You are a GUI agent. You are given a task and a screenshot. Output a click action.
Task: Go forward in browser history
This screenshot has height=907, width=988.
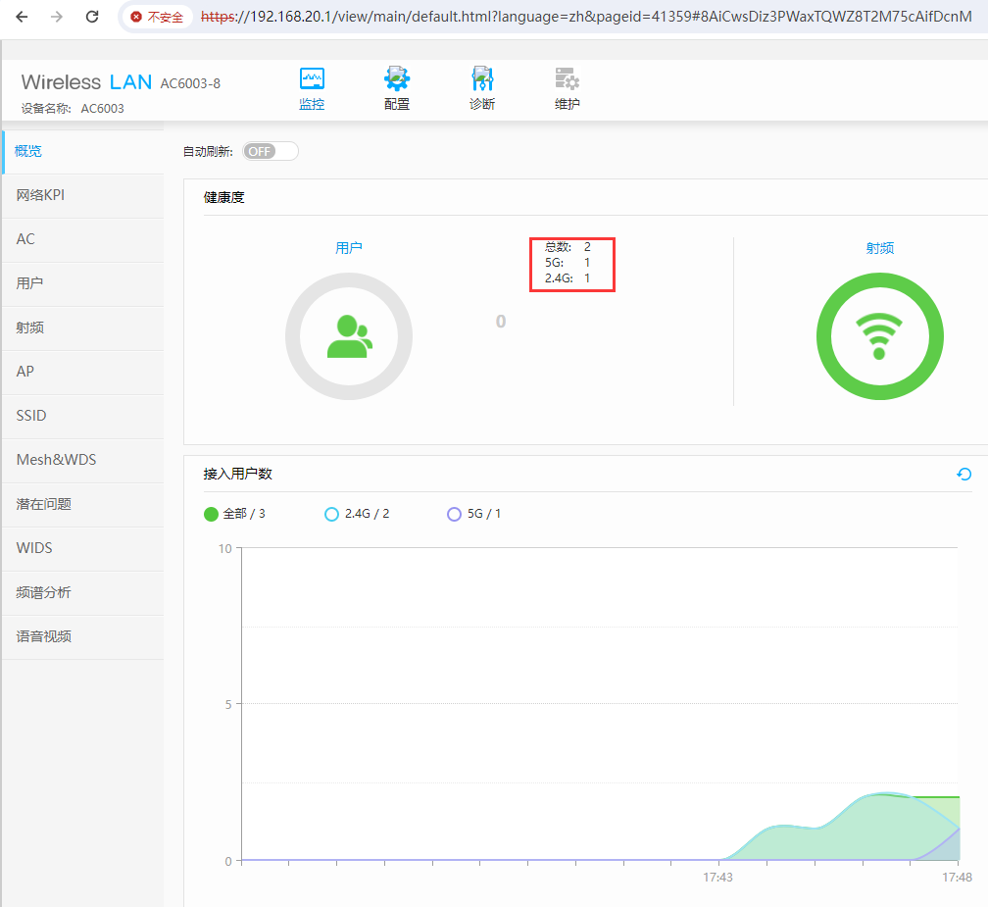click(x=57, y=17)
